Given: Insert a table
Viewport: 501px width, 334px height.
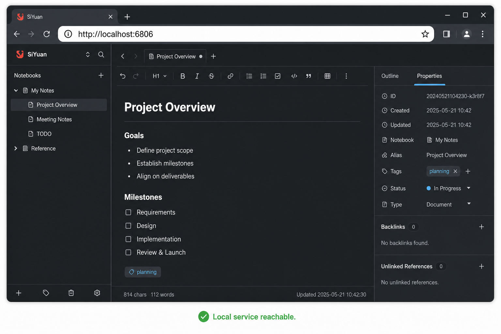Looking at the screenshot, I should pyautogui.click(x=327, y=76).
